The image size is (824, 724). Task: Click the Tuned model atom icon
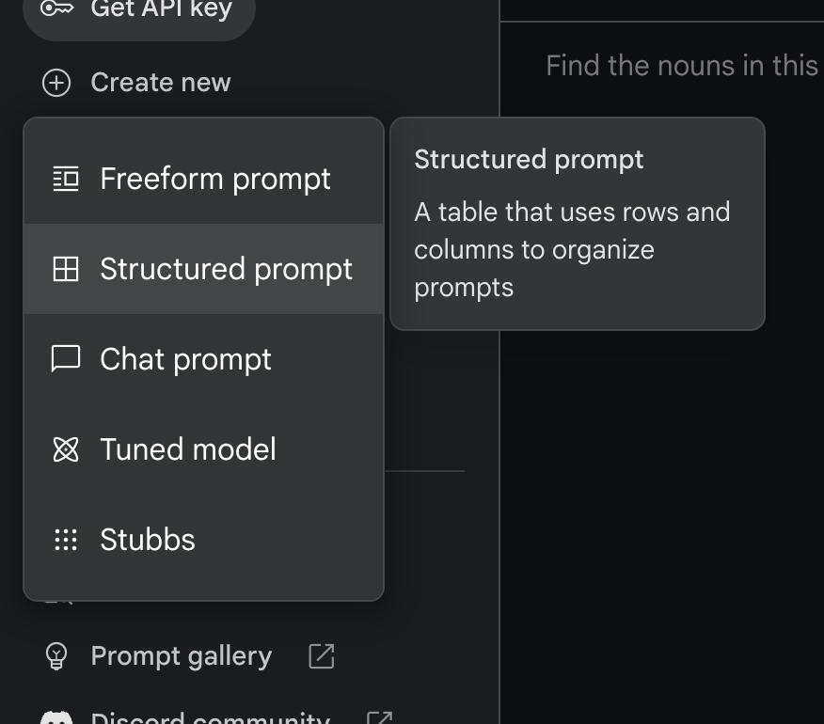pyautogui.click(x=65, y=449)
